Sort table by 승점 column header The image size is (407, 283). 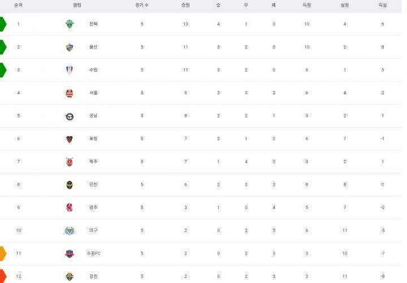(x=185, y=5)
